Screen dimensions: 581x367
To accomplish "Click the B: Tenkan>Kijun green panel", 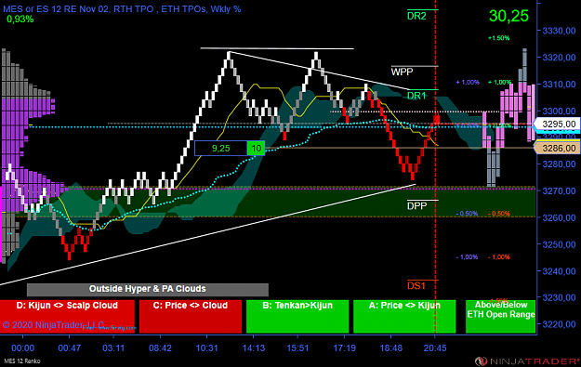I will [297, 317].
